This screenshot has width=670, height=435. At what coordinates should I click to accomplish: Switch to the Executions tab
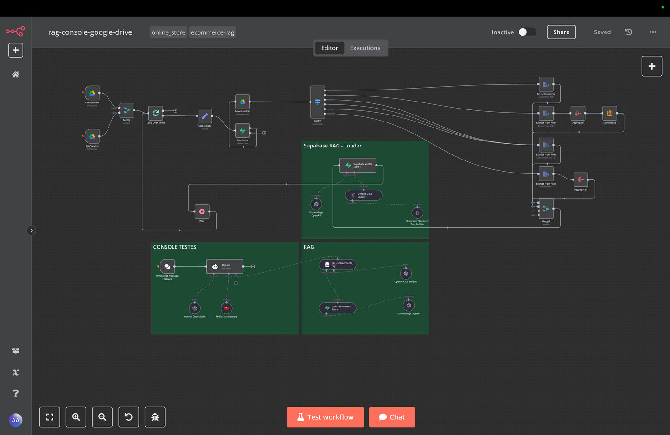(x=365, y=48)
